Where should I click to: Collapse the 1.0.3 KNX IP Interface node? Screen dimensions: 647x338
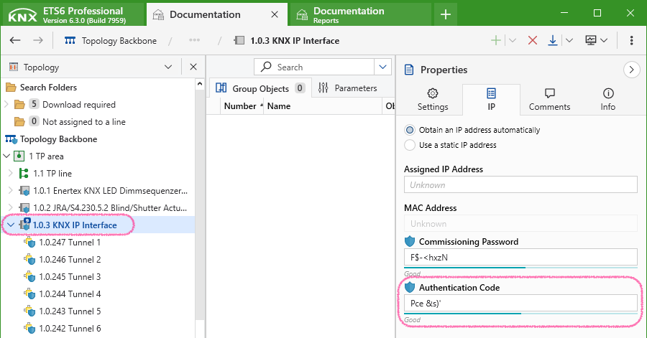8,225
